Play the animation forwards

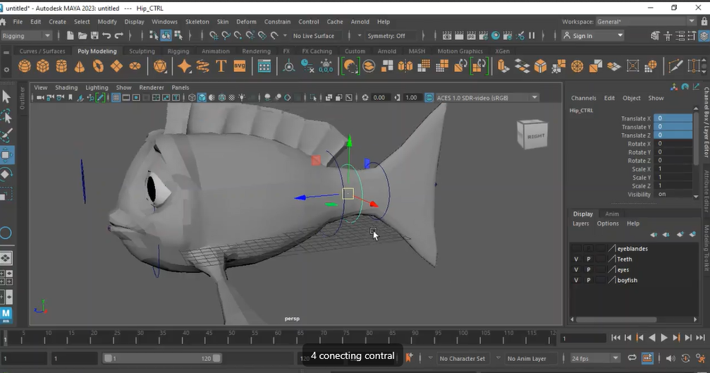click(663, 338)
